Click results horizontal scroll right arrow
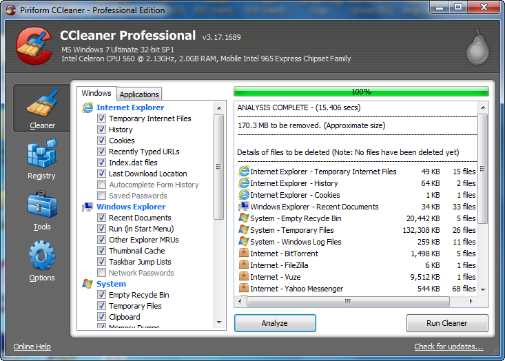The height and width of the screenshot is (361, 505). (471, 302)
